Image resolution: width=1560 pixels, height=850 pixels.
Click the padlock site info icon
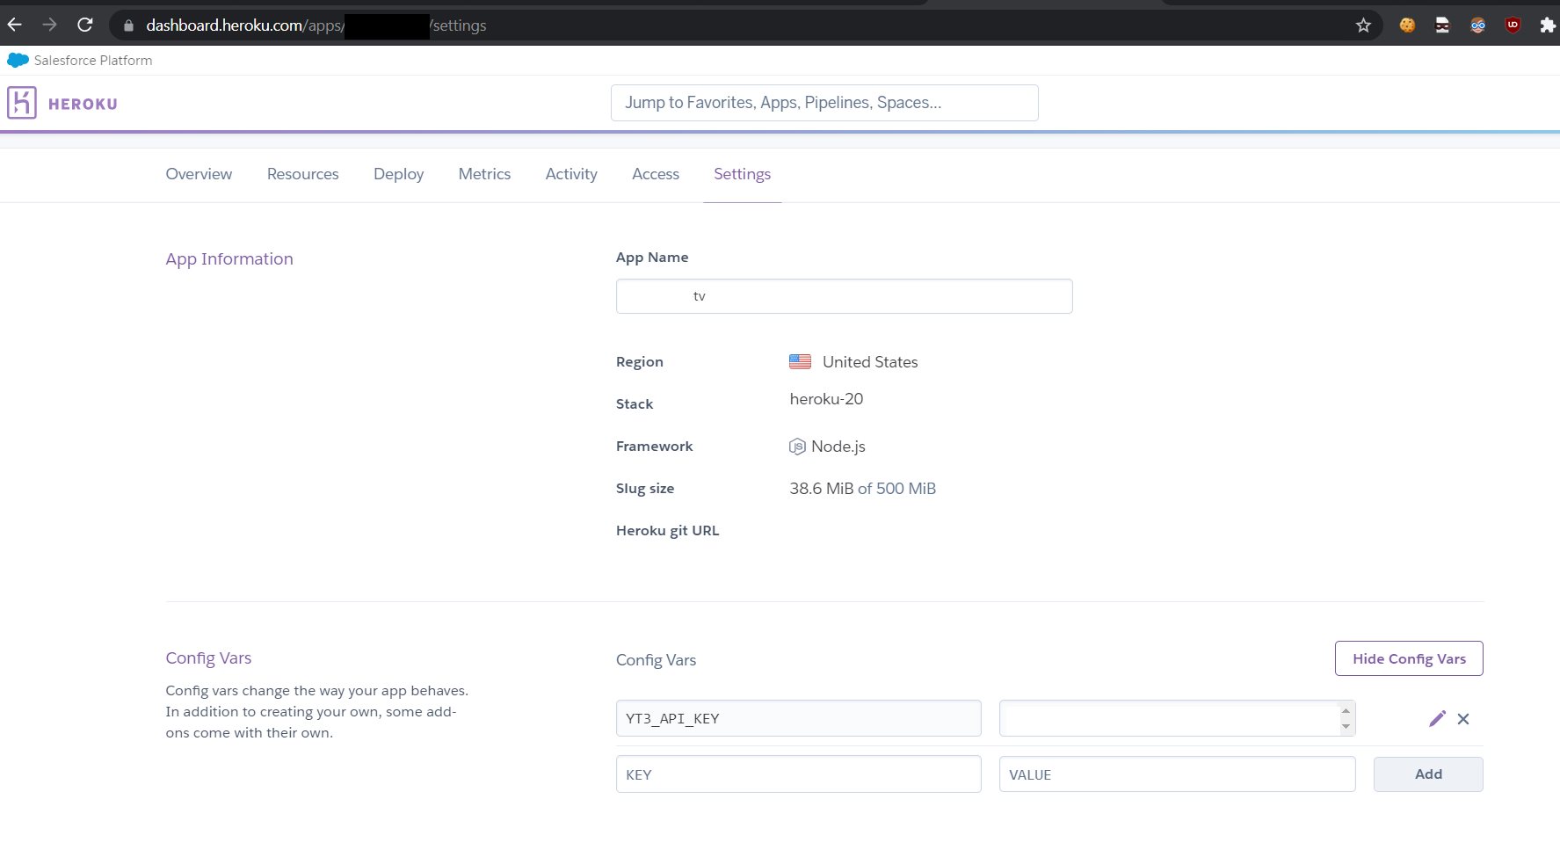(x=128, y=25)
